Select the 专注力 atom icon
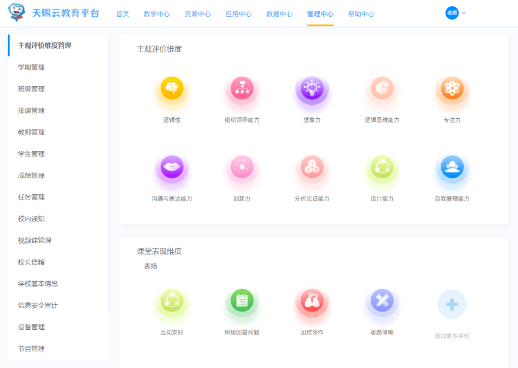The image size is (518, 368). coord(452,89)
